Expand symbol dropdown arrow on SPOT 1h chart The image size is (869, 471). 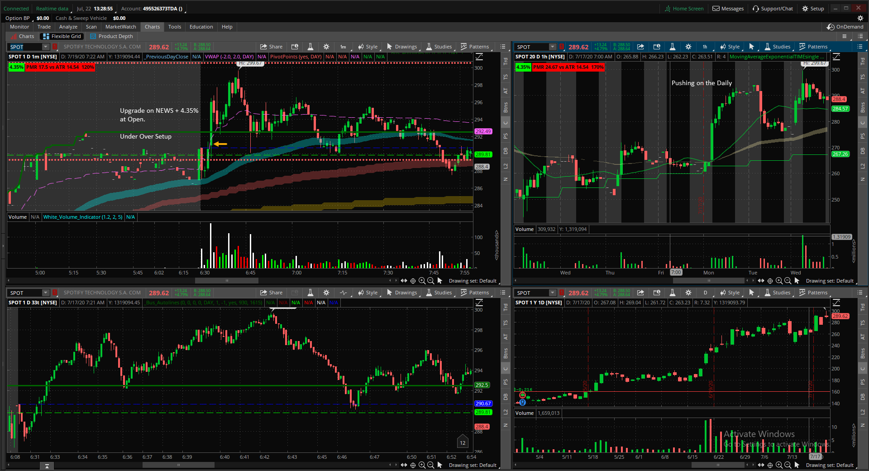552,47
